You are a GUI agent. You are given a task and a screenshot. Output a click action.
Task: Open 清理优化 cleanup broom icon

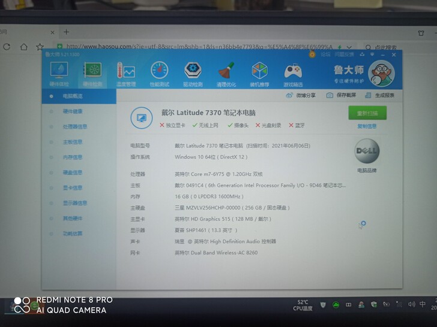226,74
